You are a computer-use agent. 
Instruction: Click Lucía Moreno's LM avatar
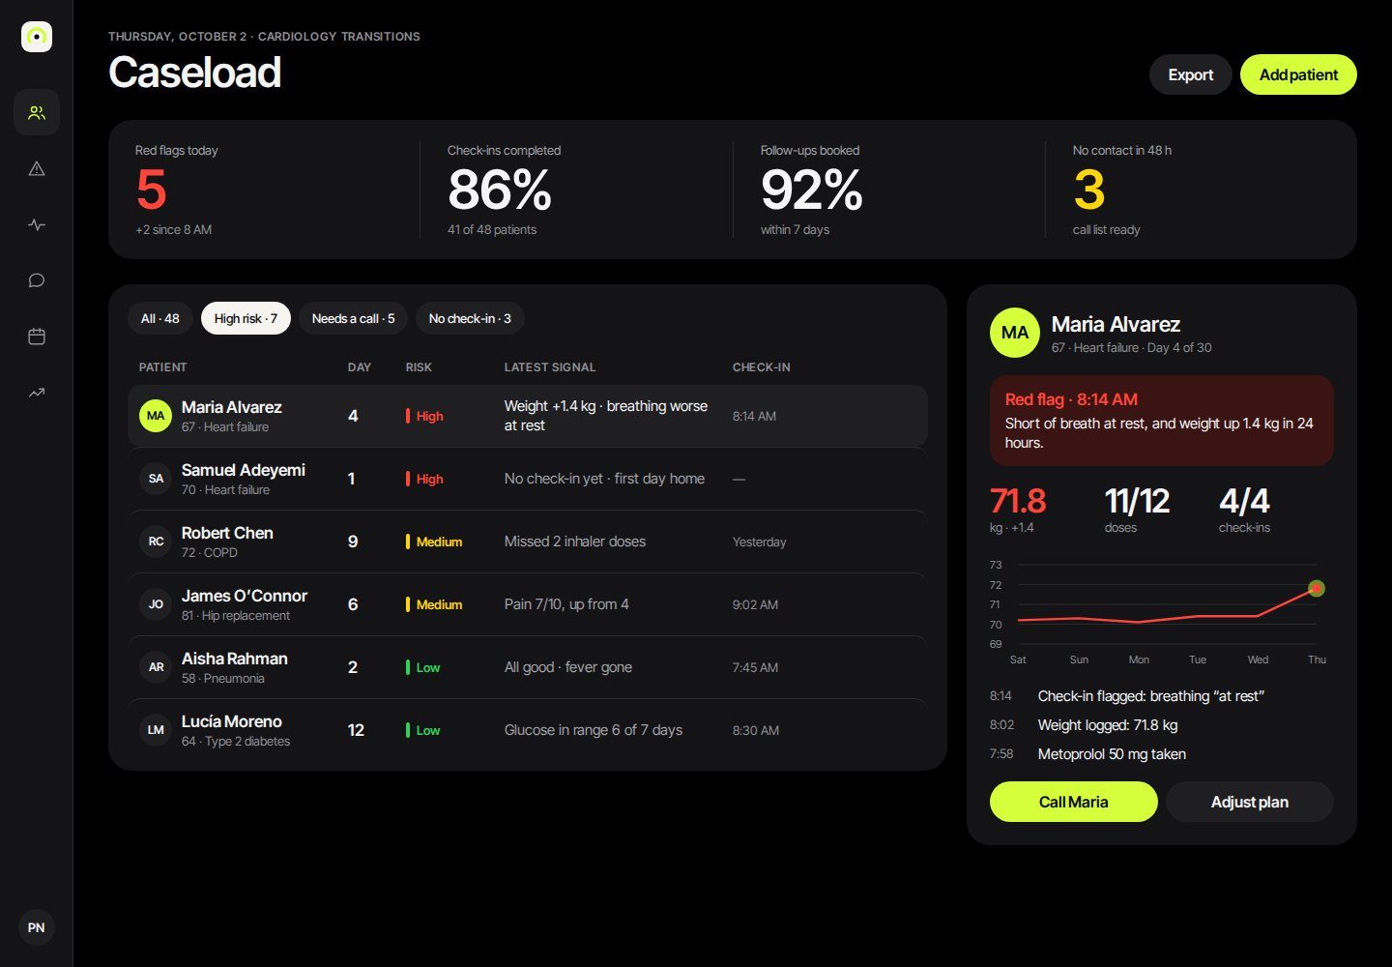click(x=156, y=730)
